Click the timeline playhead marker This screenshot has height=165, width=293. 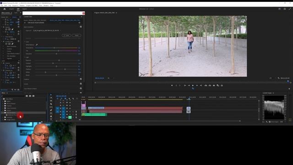[189, 99]
